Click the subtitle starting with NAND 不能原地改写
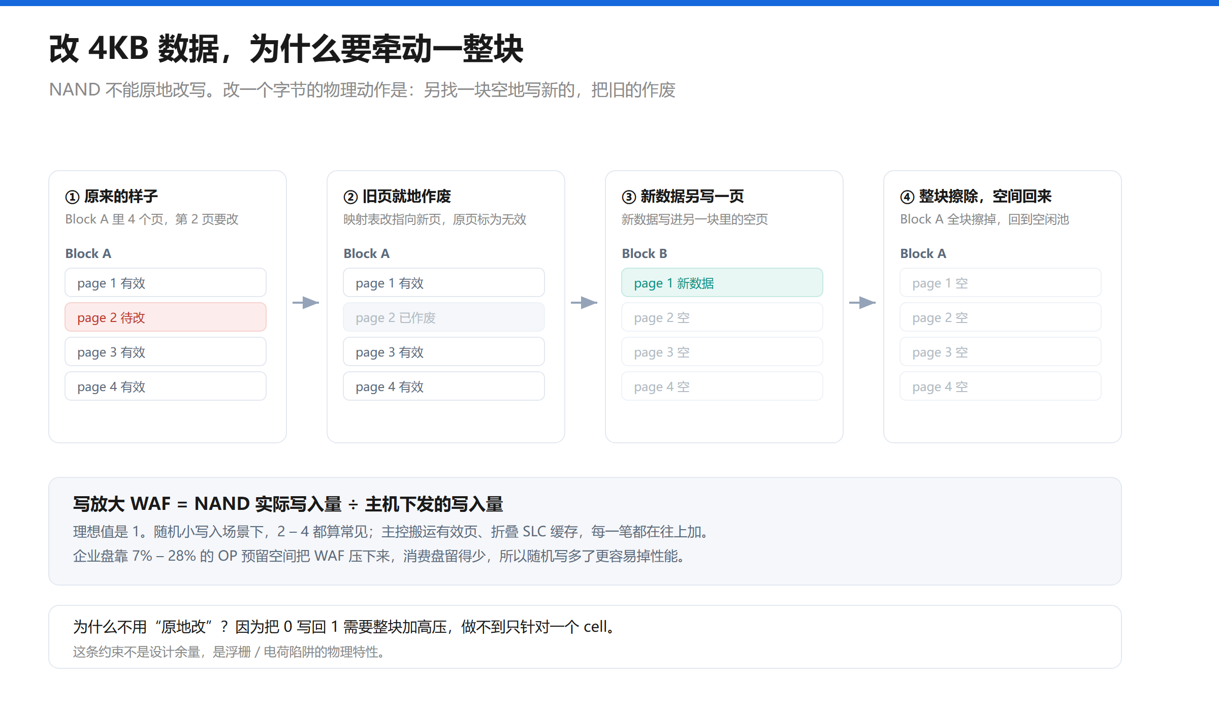Viewport: 1219px width, 711px height. (362, 90)
